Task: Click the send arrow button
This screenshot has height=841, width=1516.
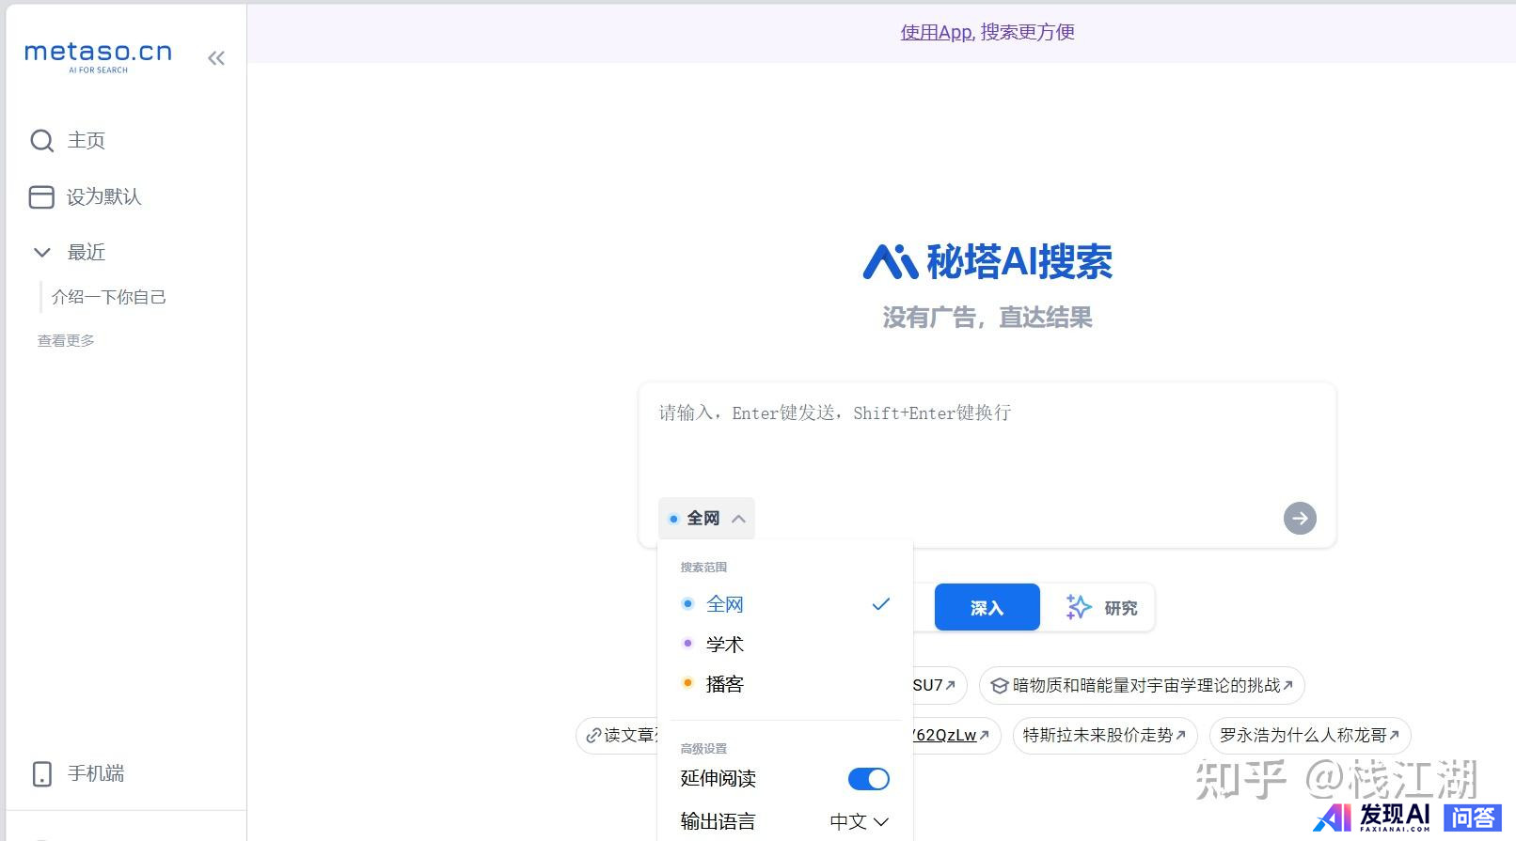Action: (x=1300, y=518)
